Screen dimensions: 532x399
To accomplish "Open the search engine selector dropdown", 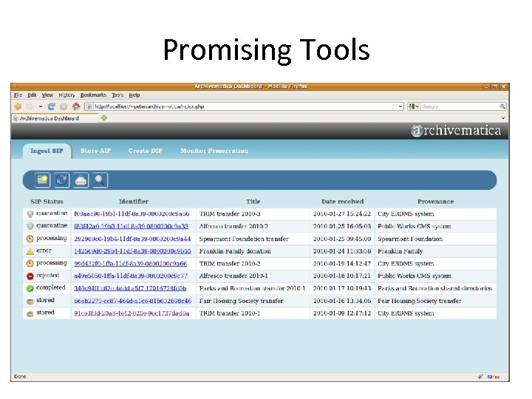I will [x=414, y=106].
